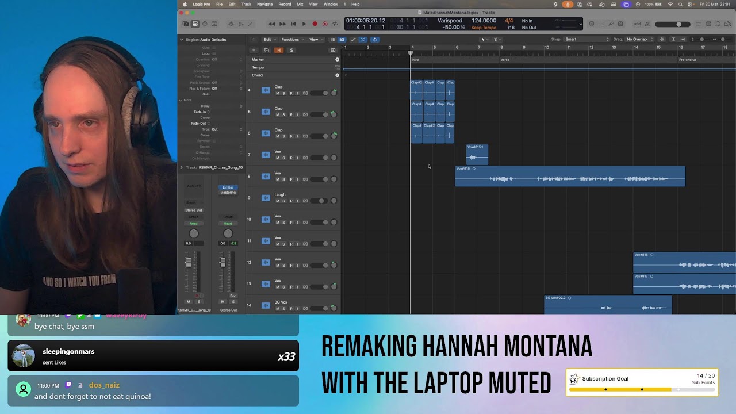Screen dimensions: 736x414
Task: Click the Capture Recording button
Action: 325,24
